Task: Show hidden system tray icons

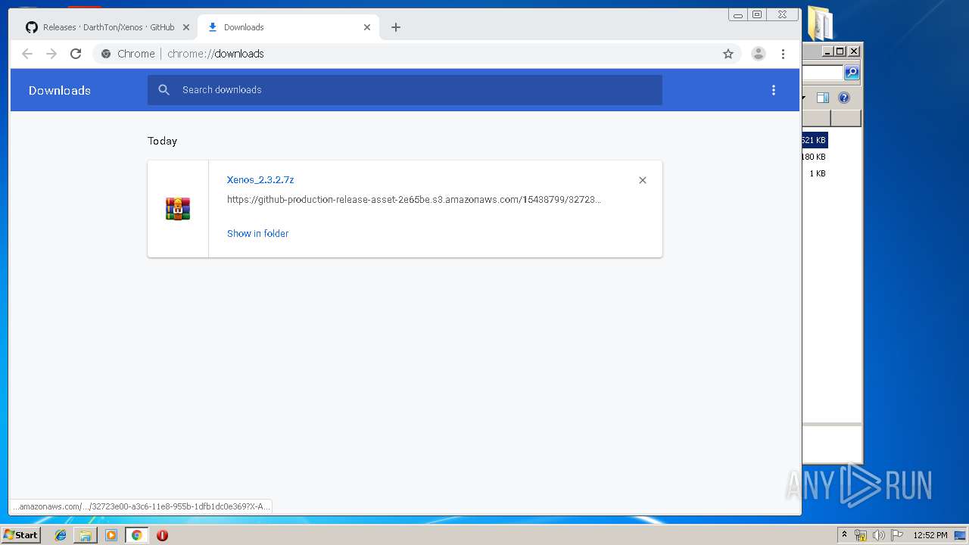Action: click(844, 535)
